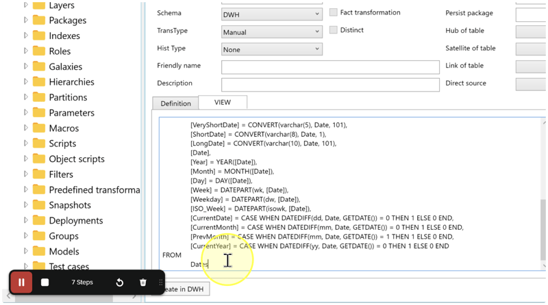Expand the Filters tree node
Image resolution: width=548 pixels, height=305 pixels.
point(25,174)
